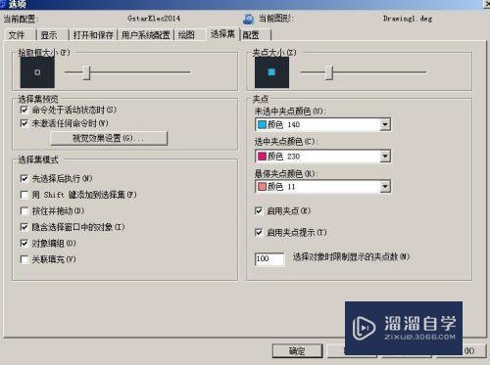Open the 用户系统配置 tab
The height and width of the screenshot is (365, 490).
146,34
